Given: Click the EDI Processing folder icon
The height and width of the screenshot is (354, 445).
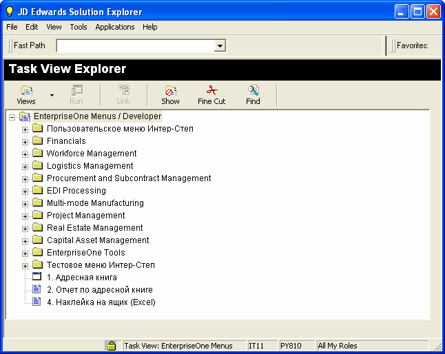Looking at the screenshot, I should (37, 190).
